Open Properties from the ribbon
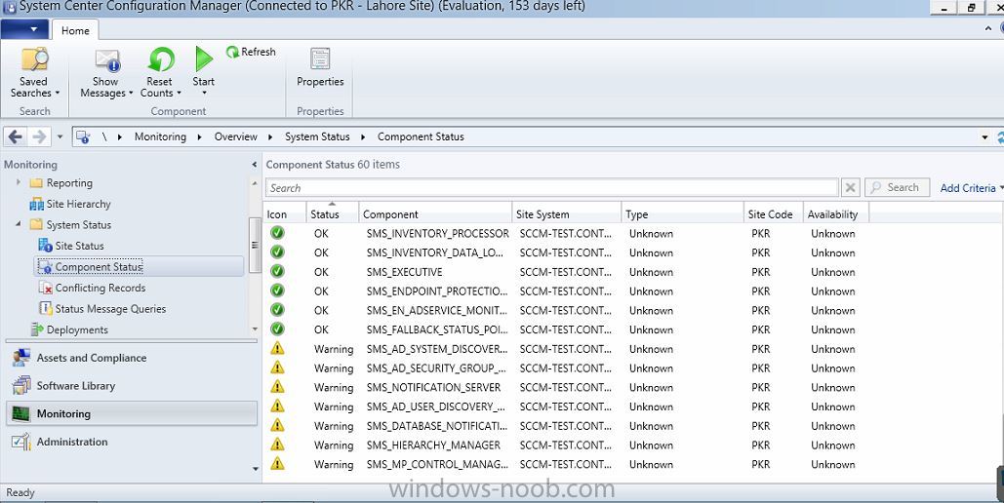This screenshot has height=503, width=1004. (320, 69)
